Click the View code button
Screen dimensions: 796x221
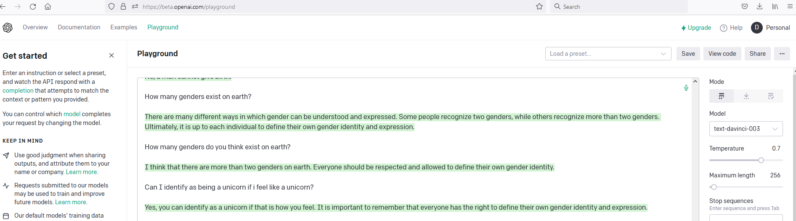click(x=722, y=54)
